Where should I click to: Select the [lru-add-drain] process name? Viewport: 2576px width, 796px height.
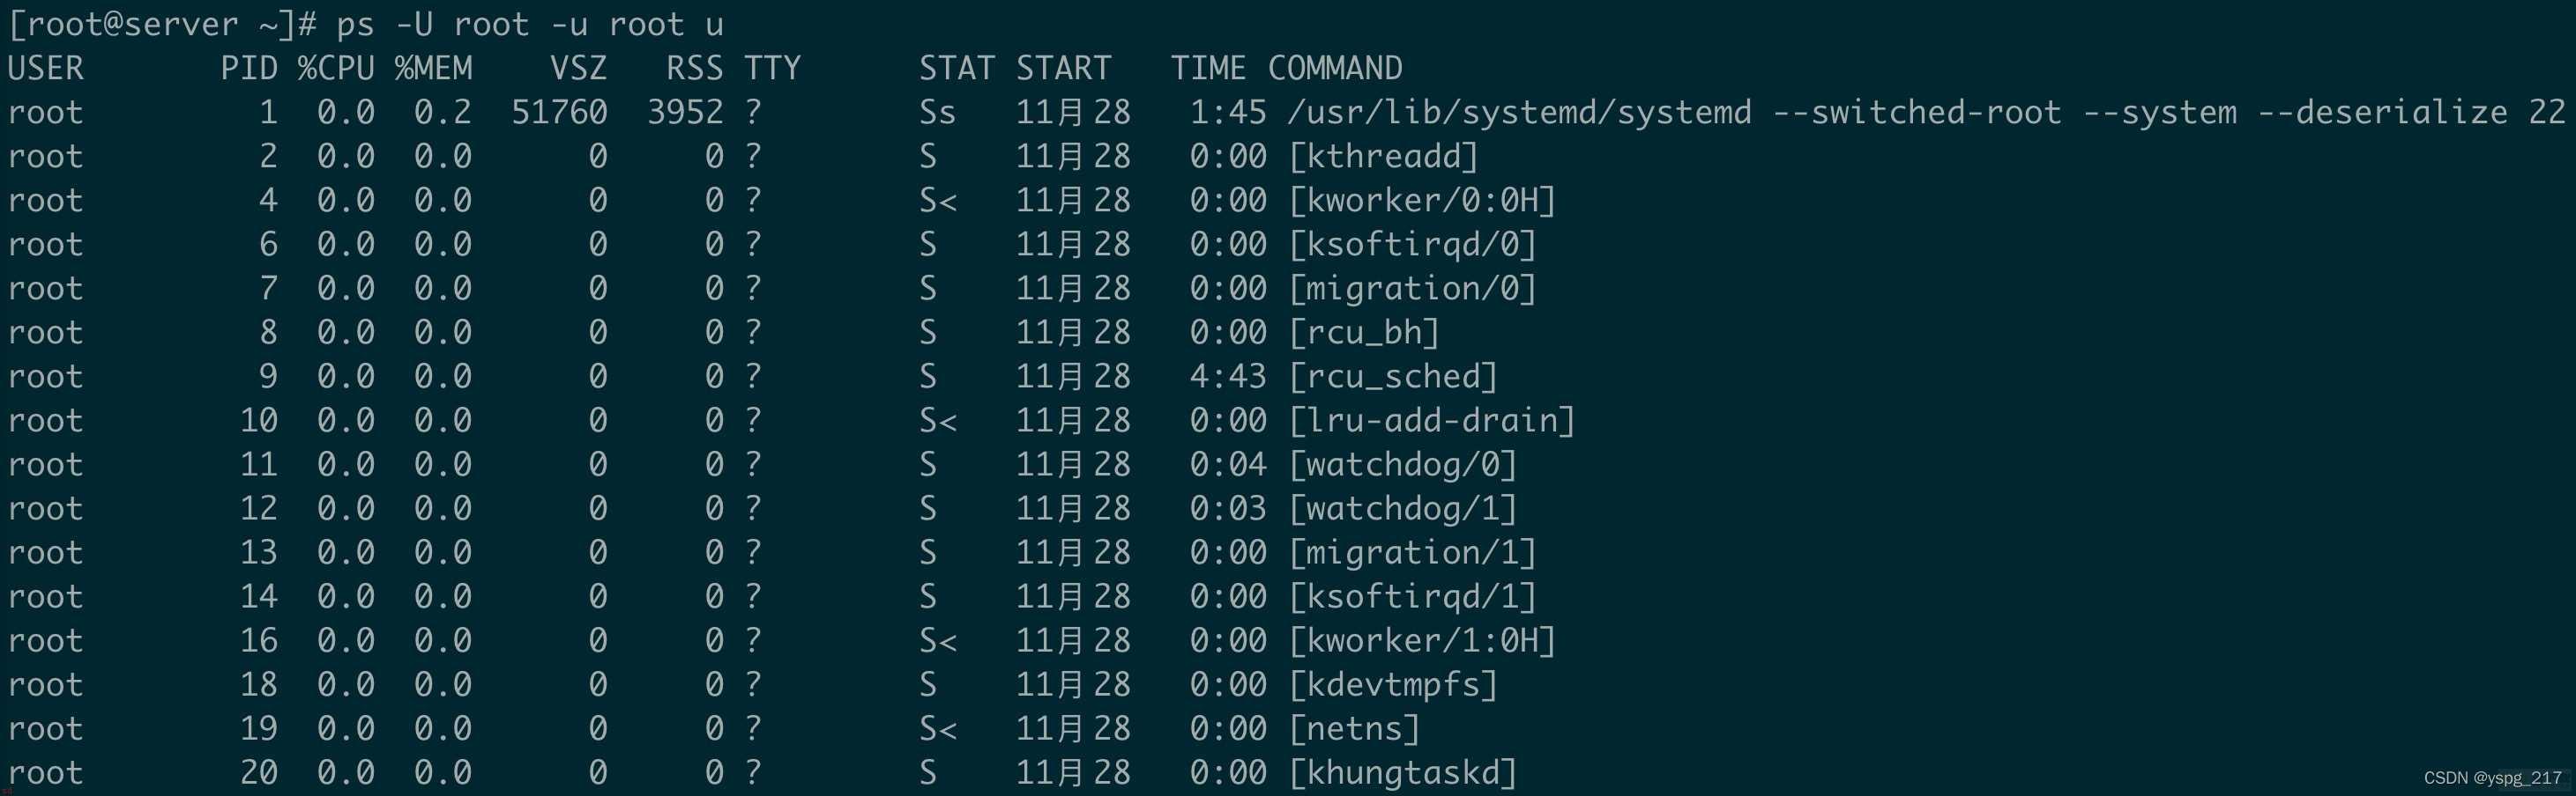tap(1432, 421)
